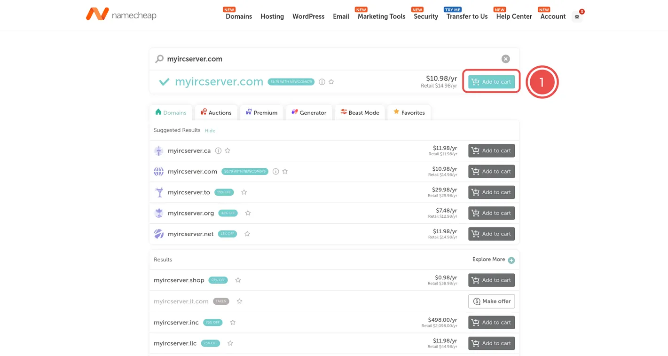This screenshot has width=668, height=356.
Task: Expand Explore More results
Action: 511,260
